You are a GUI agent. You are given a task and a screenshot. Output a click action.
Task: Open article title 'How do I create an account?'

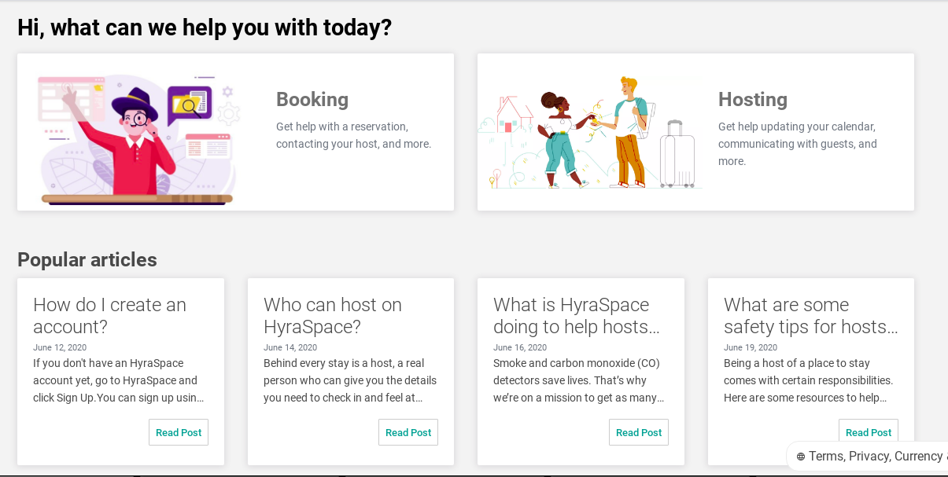[x=110, y=316]
